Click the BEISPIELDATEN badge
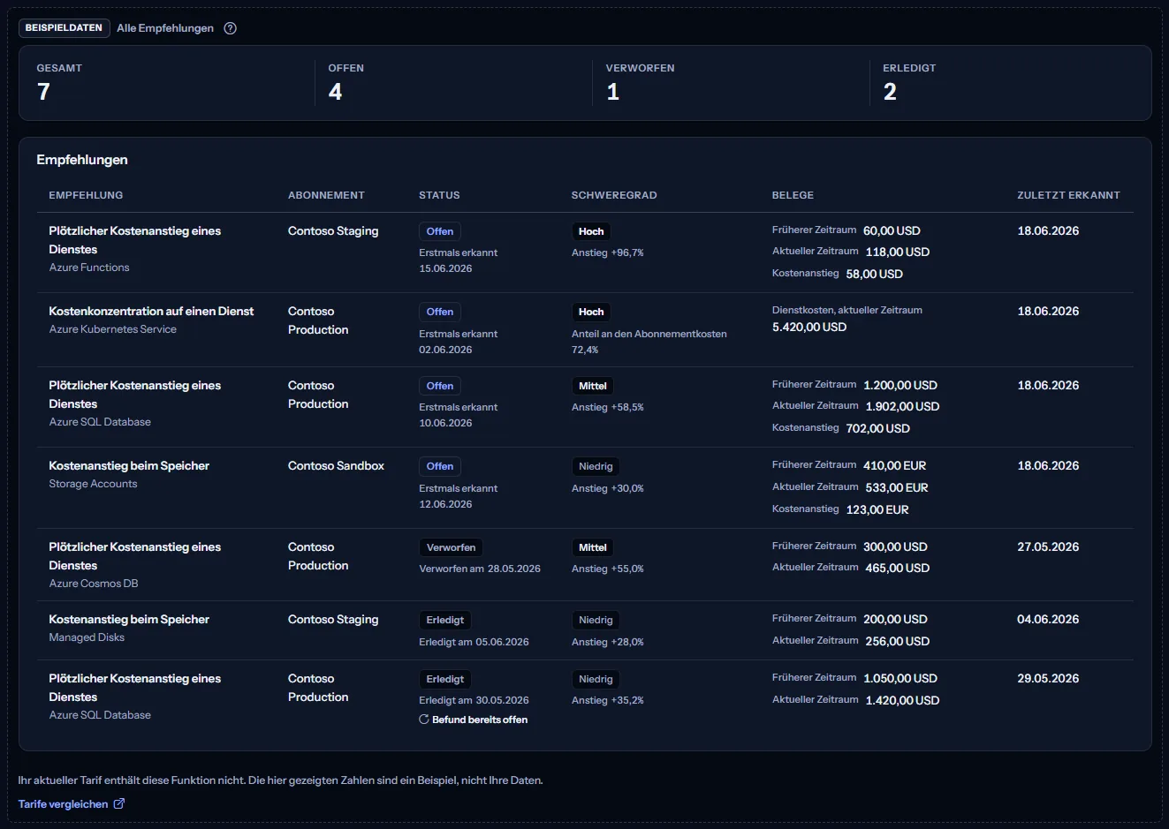This screenshot has width=1169, height=829. coord(64,28)
